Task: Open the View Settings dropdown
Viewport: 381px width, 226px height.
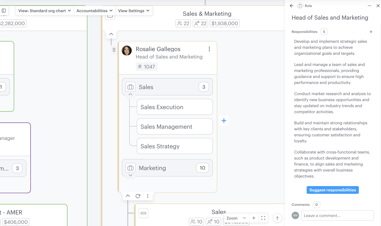Action: [134, 11]
